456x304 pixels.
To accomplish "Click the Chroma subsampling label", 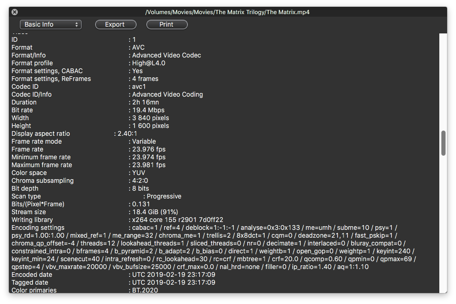I will 43,181.
